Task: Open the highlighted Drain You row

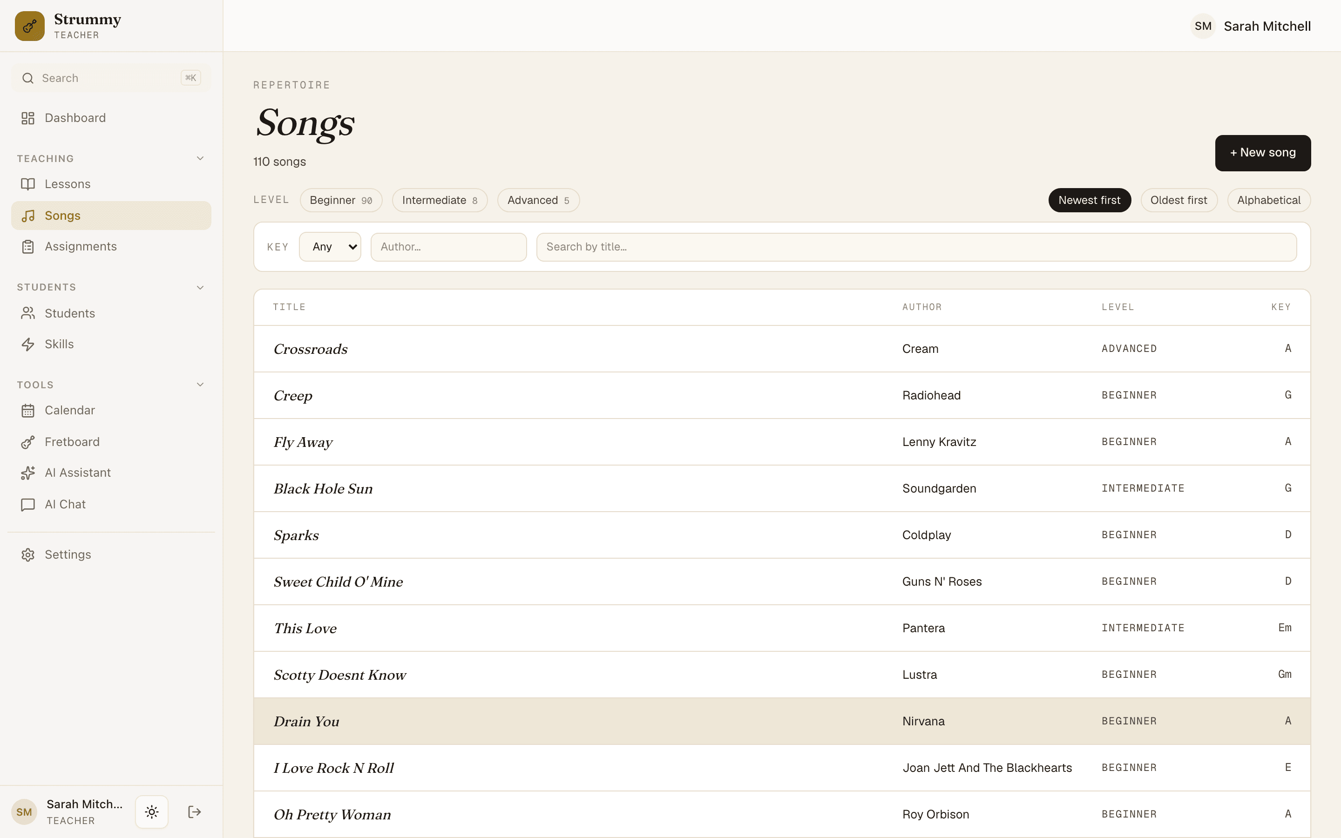Action: (x=782, y=721)
